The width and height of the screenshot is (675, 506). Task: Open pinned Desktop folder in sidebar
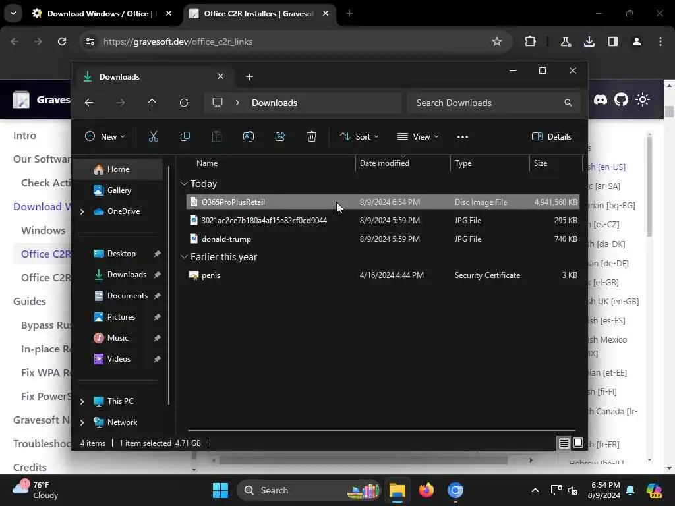coord(120,254)
